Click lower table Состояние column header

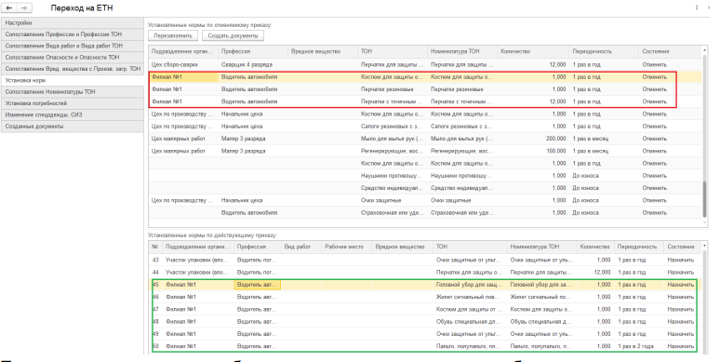[x=683, y=247]
